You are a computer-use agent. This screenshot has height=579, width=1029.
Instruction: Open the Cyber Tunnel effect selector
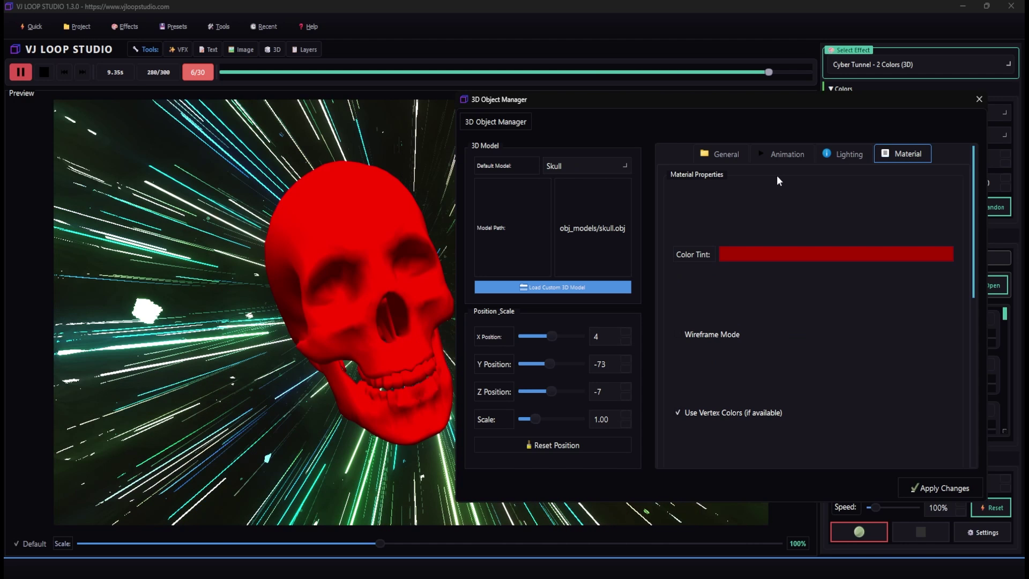[x=920, y=64]
